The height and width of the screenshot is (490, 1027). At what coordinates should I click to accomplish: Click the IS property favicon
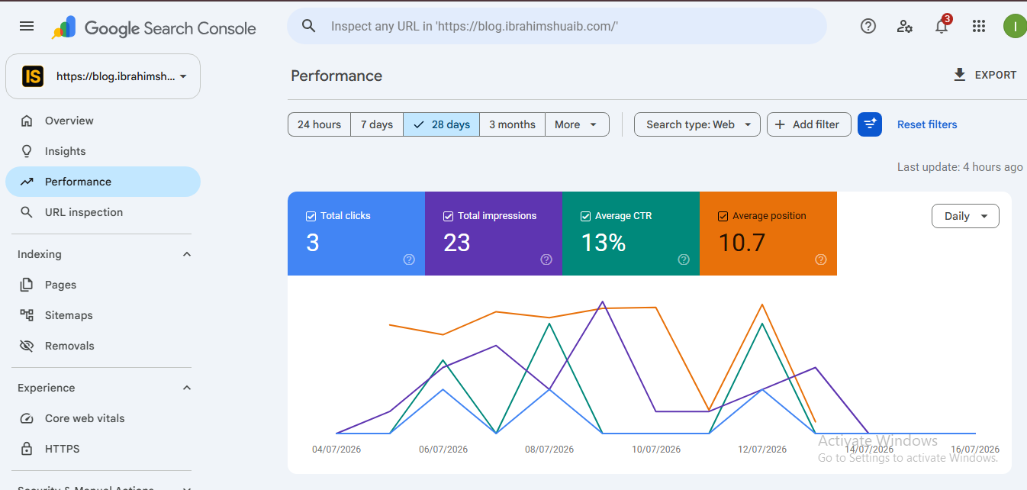[33, 76]
